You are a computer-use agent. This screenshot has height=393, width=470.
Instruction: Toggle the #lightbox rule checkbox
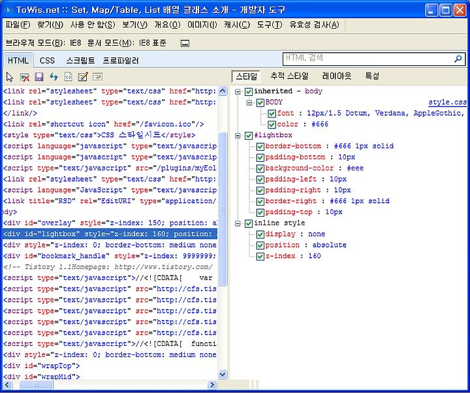(249, 136)
